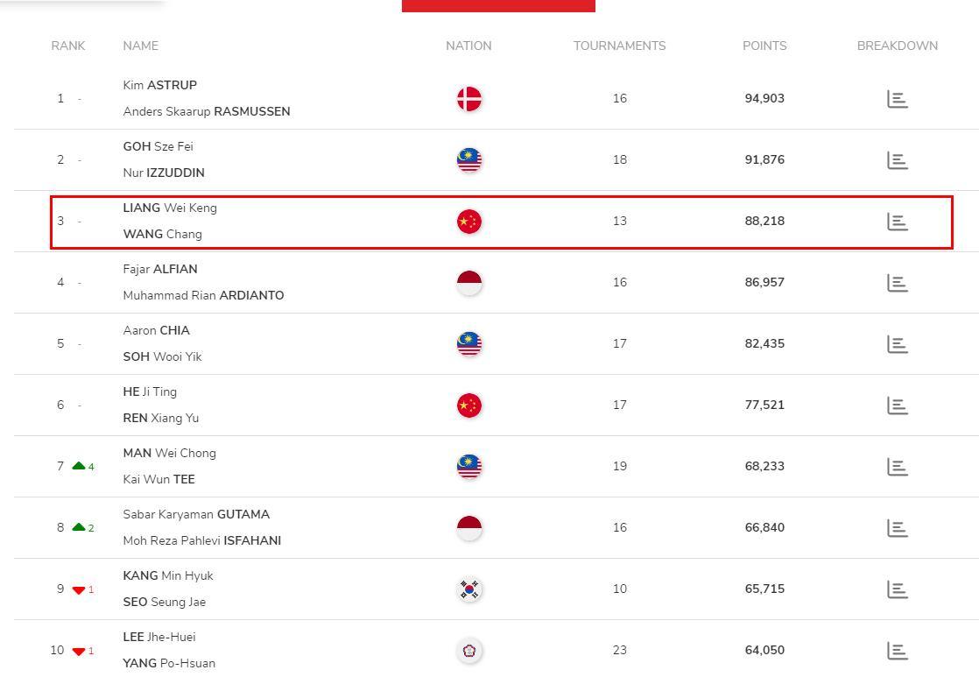Viewport: 979px width, 677px height.
Task: Click the TOURNAMENTS column header
Action: (x=619, y=46)
